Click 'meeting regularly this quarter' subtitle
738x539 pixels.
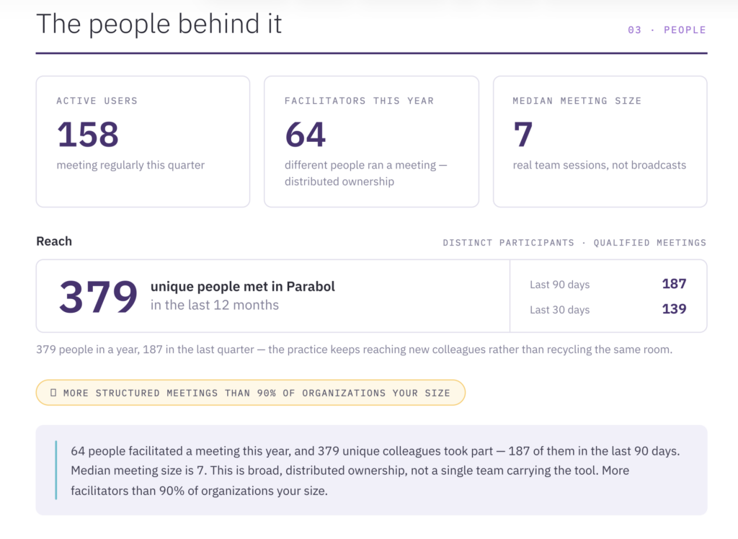(130, 165)
